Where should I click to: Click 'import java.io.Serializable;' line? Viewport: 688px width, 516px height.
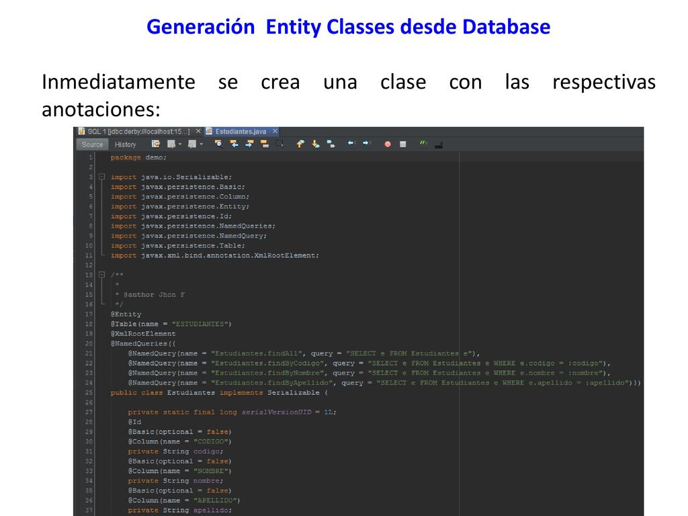pos(171,177)
